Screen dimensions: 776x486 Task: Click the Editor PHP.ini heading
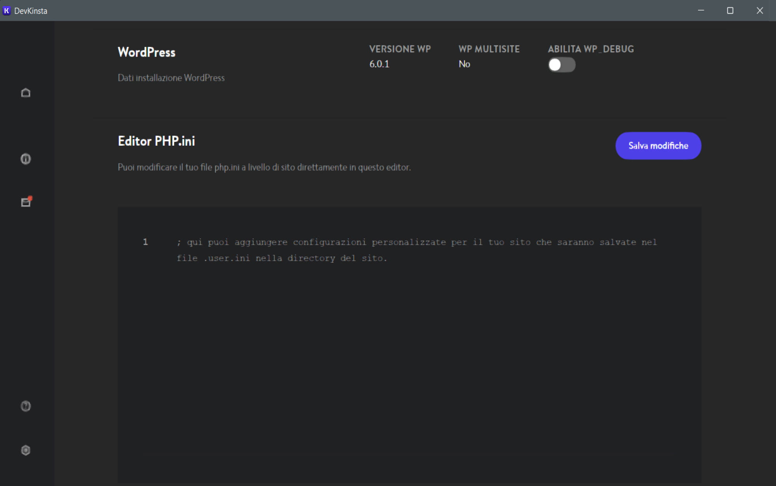click(156, 141)
